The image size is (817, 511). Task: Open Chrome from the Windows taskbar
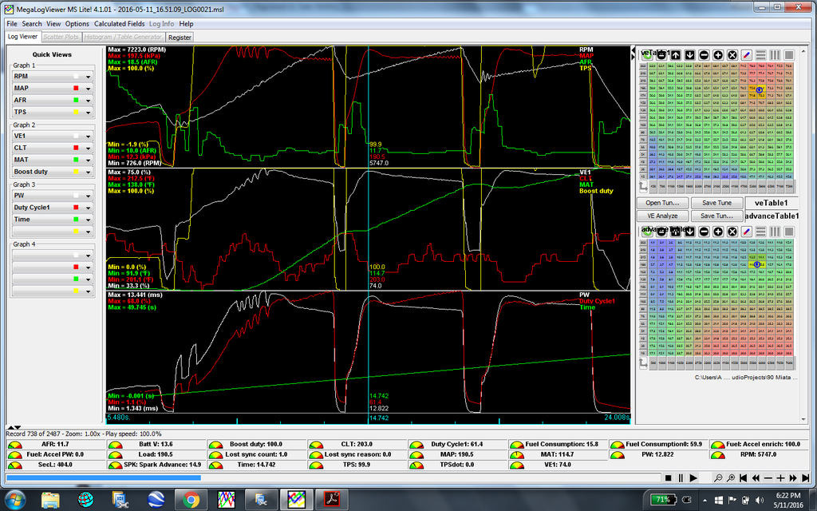191,500
